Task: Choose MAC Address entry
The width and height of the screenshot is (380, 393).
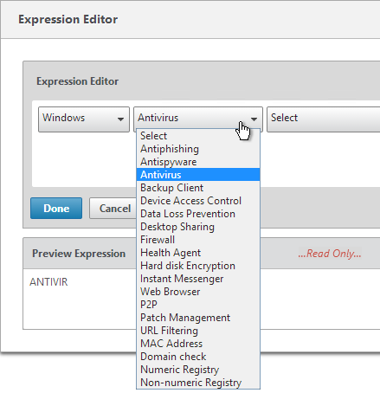Action: (x=198, y=344)
